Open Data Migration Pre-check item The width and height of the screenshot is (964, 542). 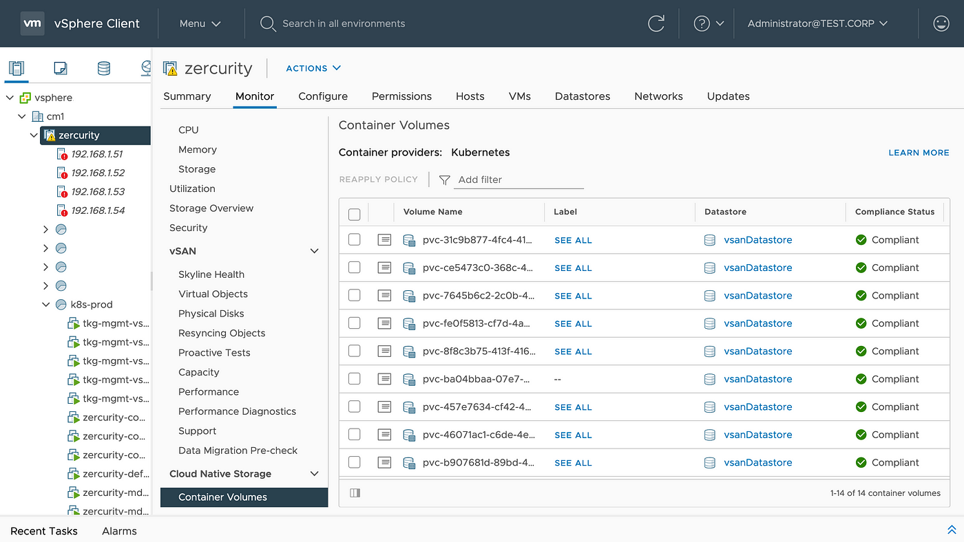click(238, 451)
